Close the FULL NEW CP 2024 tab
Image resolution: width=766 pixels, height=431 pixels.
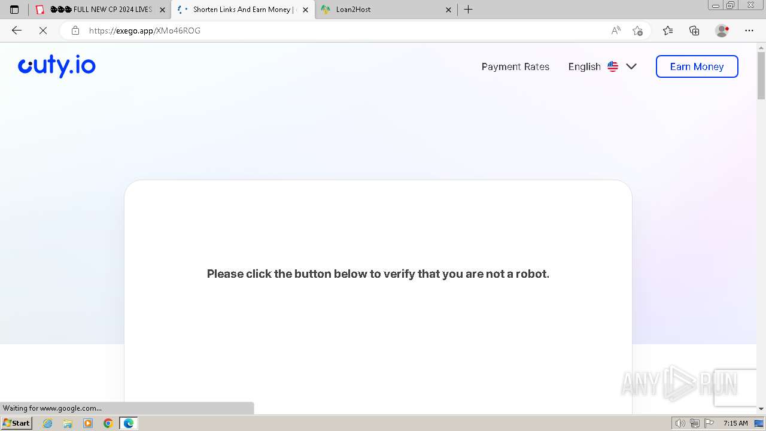pyautogui.click(x=162, y=10)
